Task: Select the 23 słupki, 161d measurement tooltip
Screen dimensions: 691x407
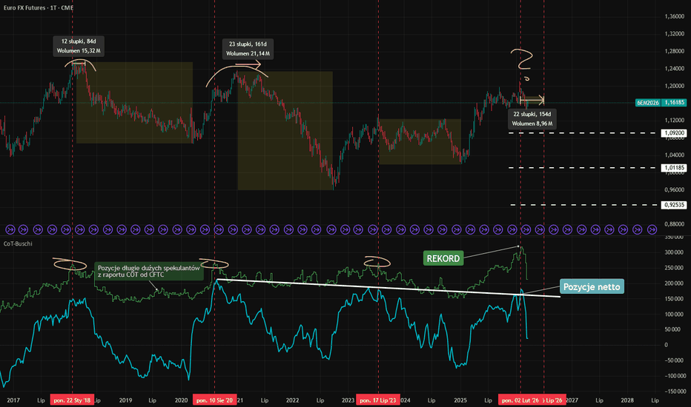Action: tap(248, 49)
